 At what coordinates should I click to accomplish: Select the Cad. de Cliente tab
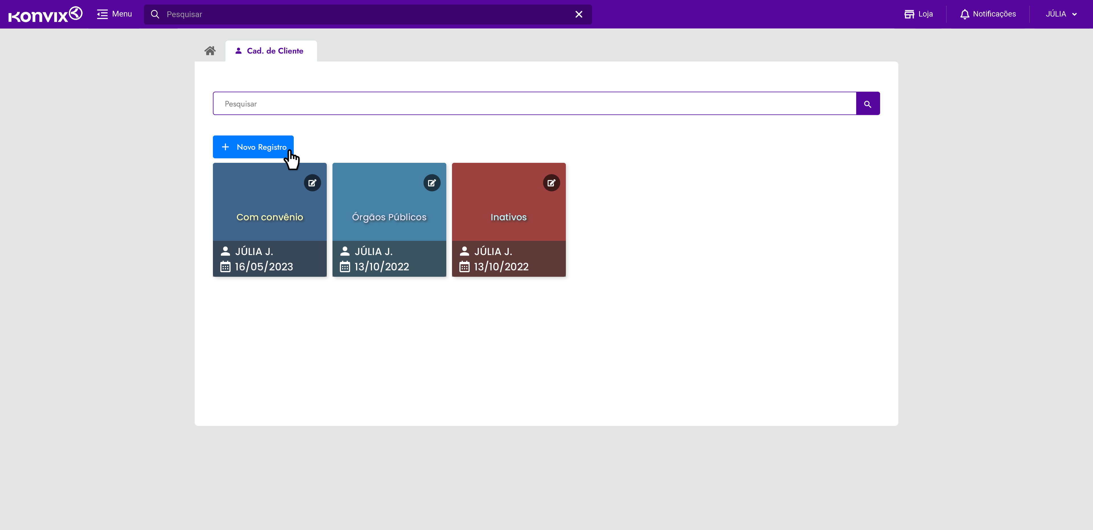pos(271,51)
